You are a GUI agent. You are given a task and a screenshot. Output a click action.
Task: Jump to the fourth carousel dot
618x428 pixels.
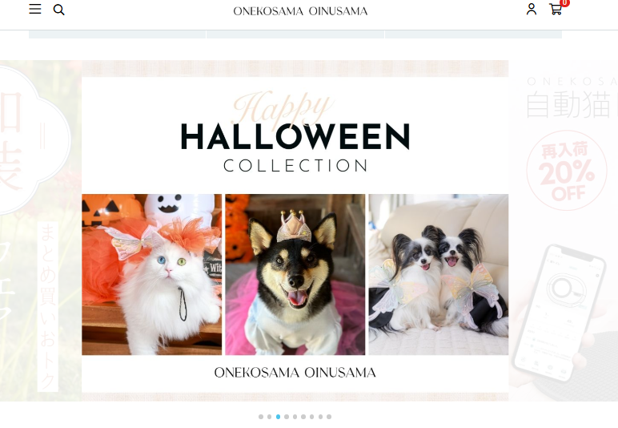(x=287, y=417)
